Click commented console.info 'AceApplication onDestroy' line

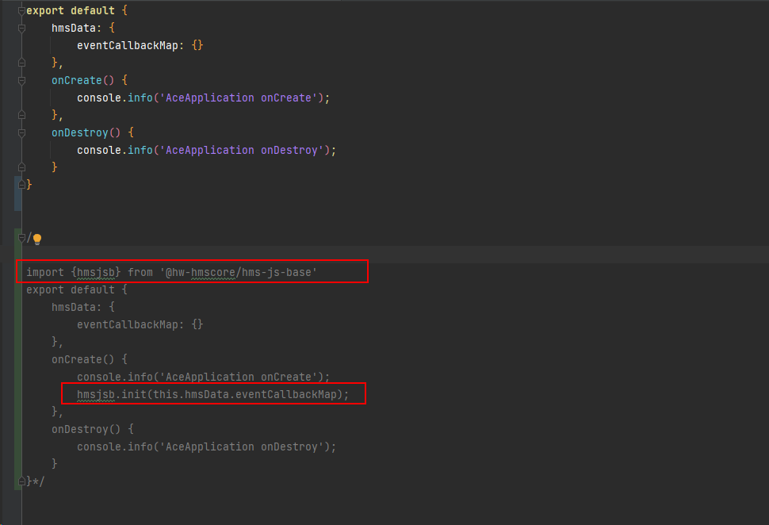pyautogui.click(x=206, y=447)
